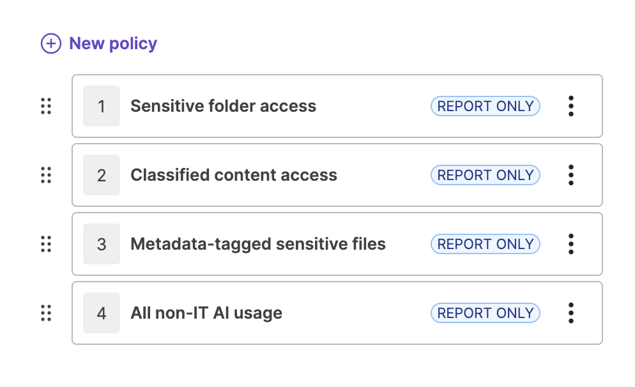This screenshot has width=635, height=387.
Task: Click the New policy link
Action: click(x=112, y=43)
